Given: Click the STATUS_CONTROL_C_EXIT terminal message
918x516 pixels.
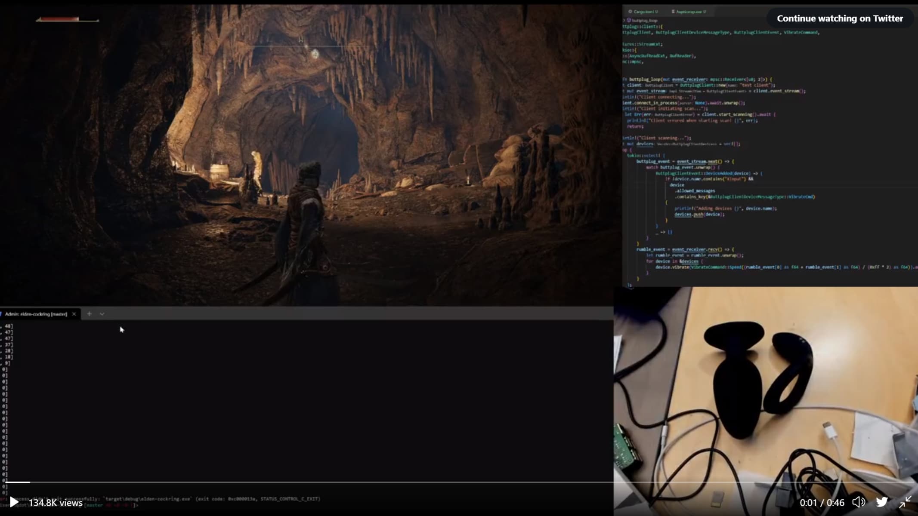Looking at the screenshot, I should (x=291, y=499).
